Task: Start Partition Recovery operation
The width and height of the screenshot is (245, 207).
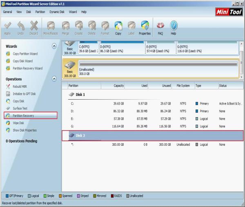Action: pos(31,116)
